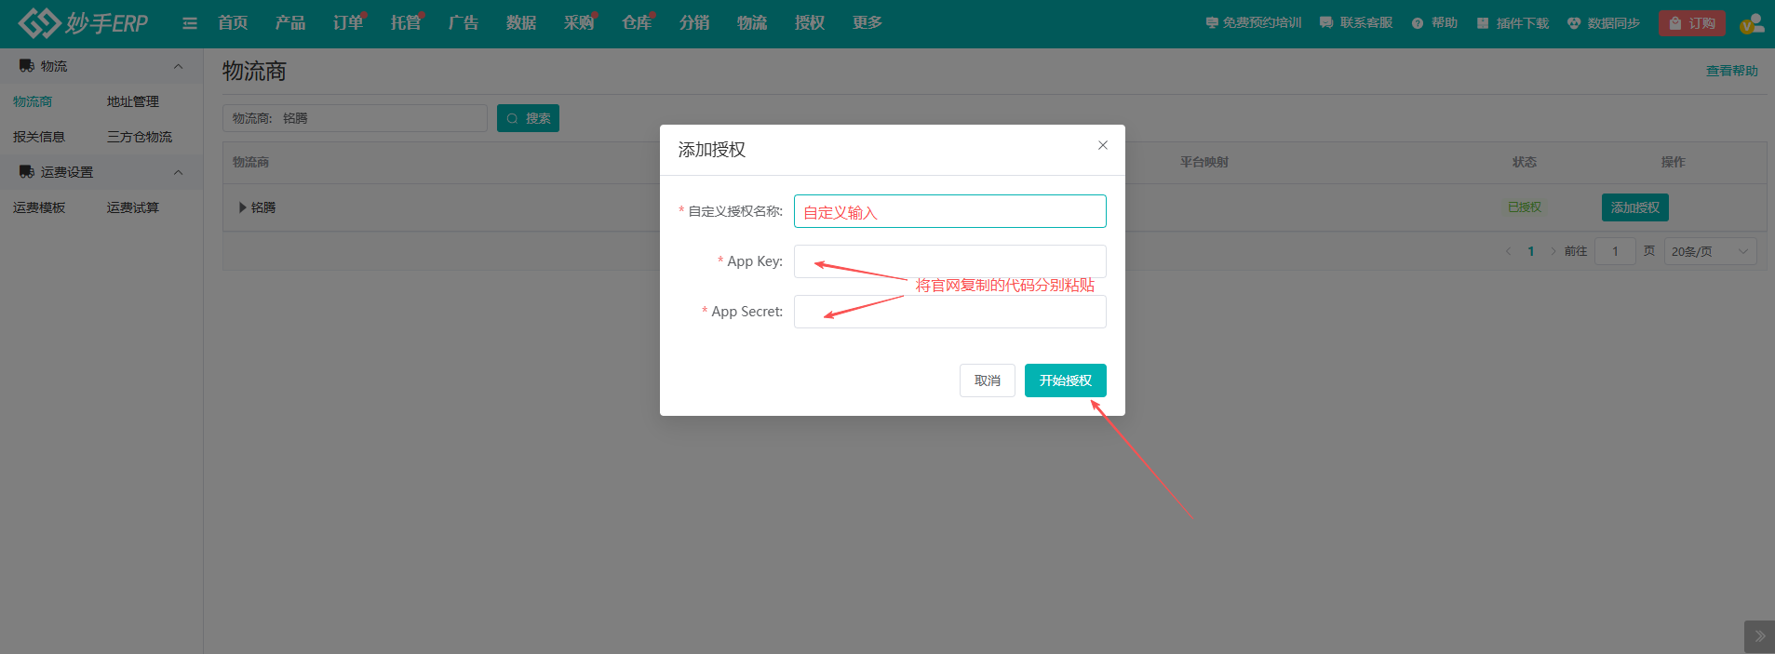Image resolution: width=1775 pixels, height=654 pixels.
Task: Open the 订单 top menu
Action: [x=347, y=23]
